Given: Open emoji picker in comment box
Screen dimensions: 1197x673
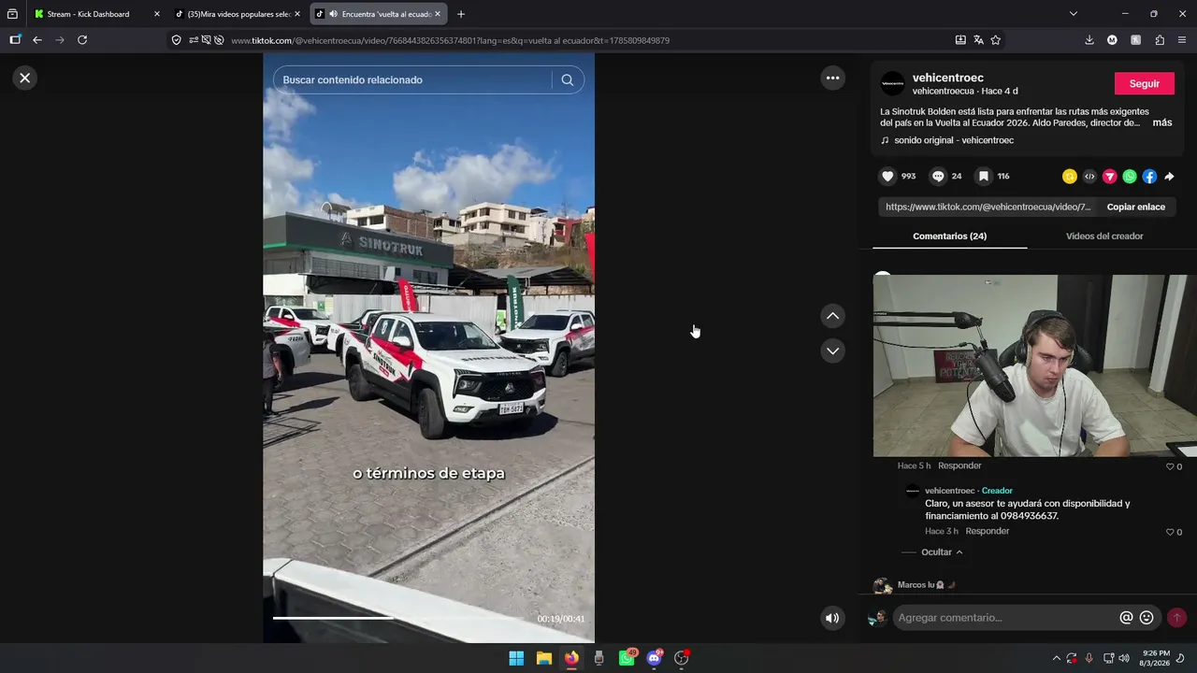Looking at the screenshot, I should (x=1147, y=618).
